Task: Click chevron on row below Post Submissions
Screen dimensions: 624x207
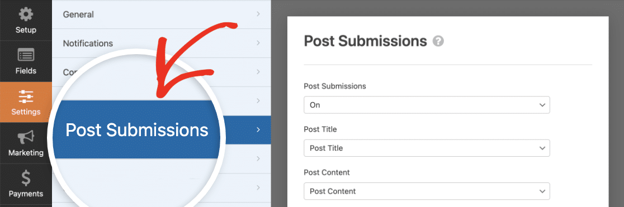Action: [x=258, y=158]
